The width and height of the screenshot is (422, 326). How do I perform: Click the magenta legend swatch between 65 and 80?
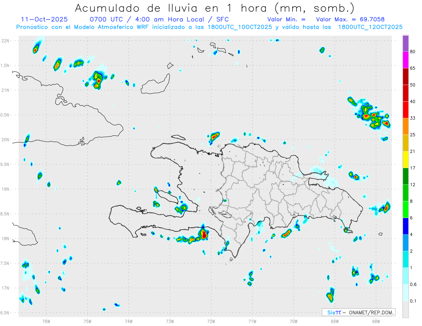(405, 60)
